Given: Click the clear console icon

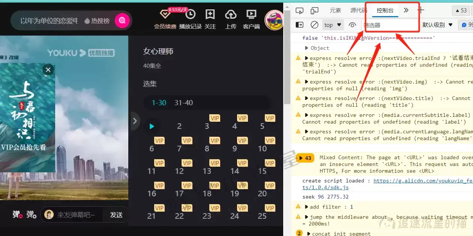Looking at the screenshot, I should (314, 25).
